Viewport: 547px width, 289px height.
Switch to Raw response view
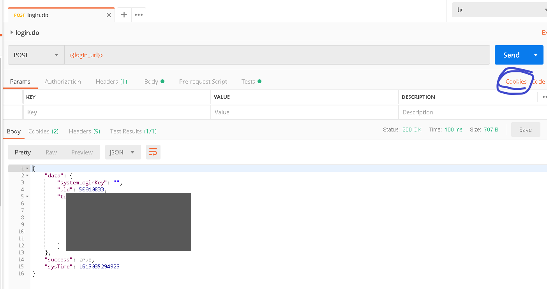pos(51,152)
